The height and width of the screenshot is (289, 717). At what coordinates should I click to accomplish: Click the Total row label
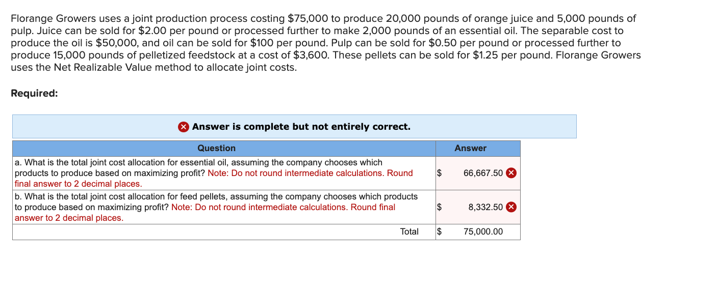click(x=409, y=232)
